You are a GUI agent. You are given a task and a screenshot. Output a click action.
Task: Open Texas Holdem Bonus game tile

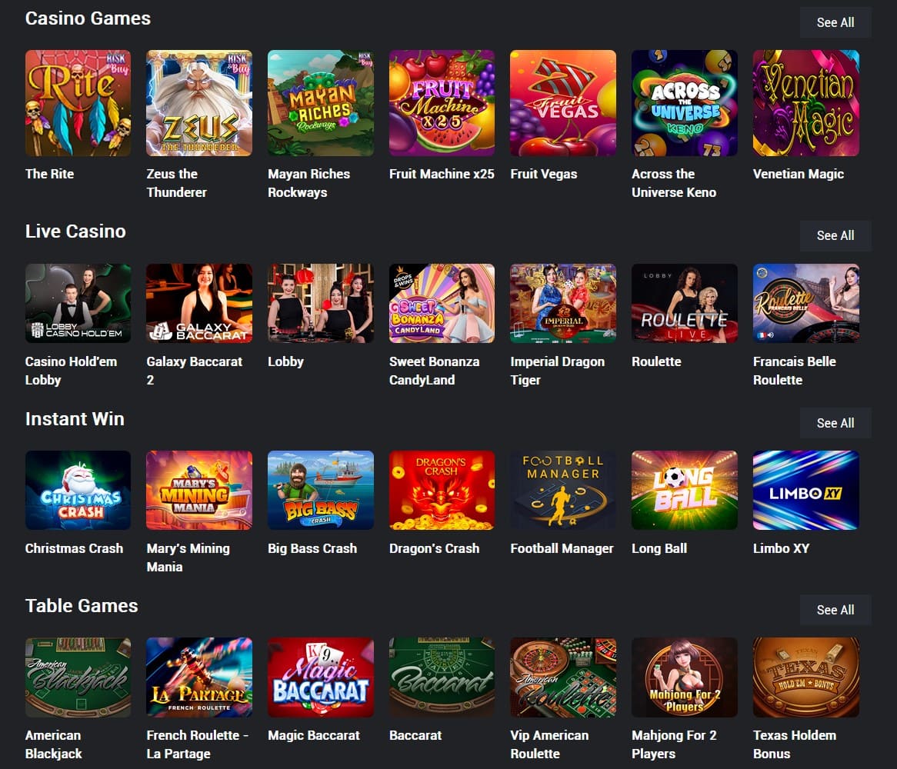point(805,677)
